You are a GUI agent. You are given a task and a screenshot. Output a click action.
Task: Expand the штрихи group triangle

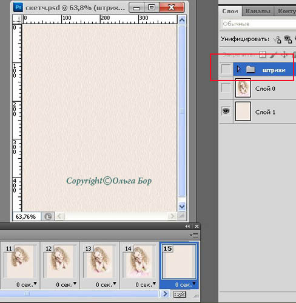pyautogui.click(x=239, y=69)
